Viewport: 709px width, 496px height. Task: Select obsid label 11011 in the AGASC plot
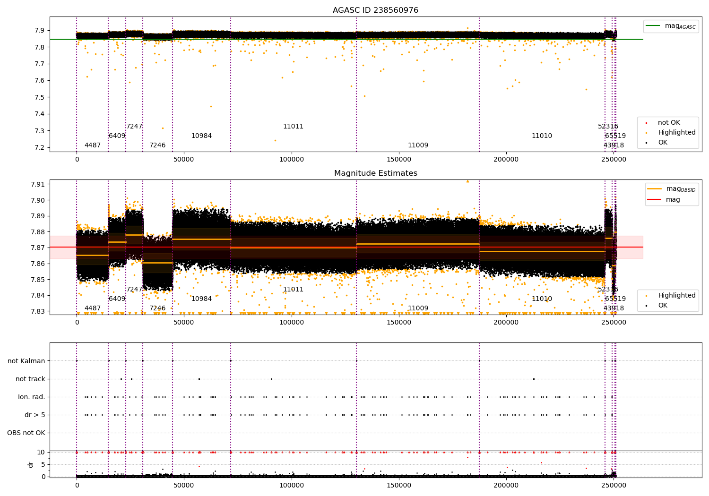coord(294,127)
